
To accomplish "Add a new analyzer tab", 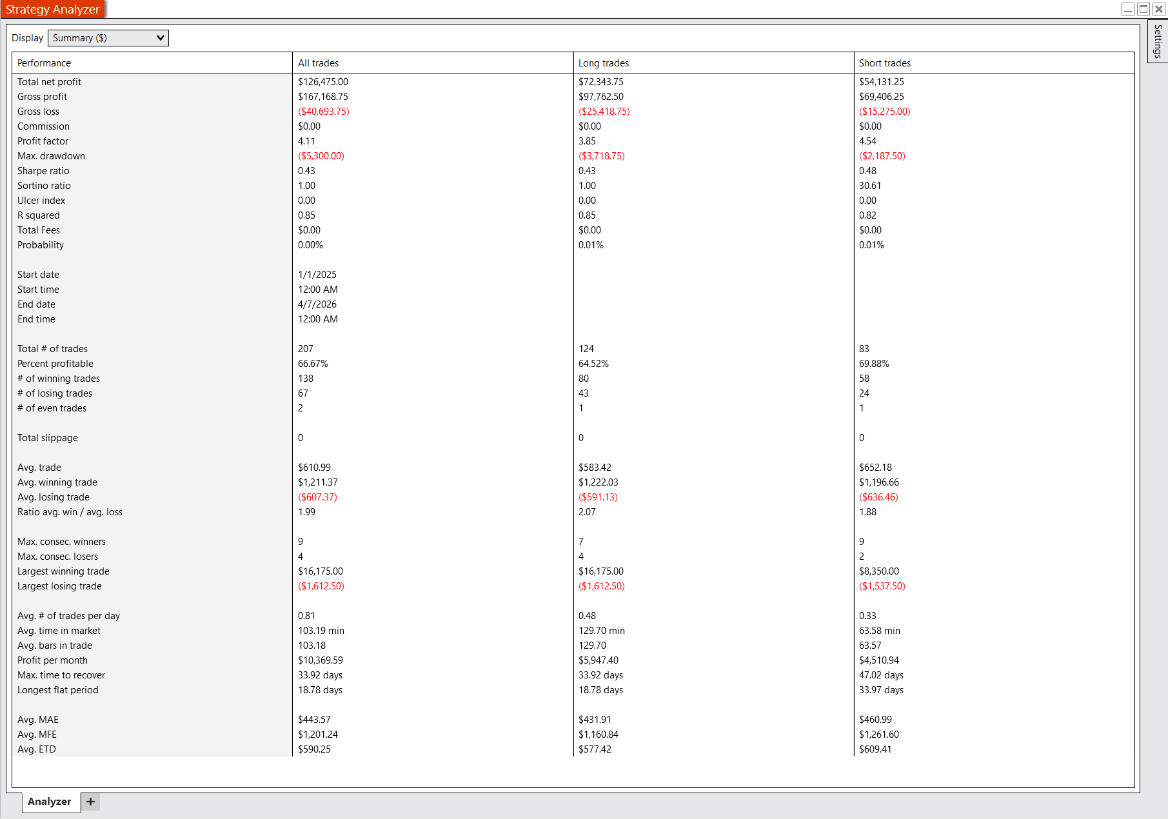I will [x=90, y=802].
